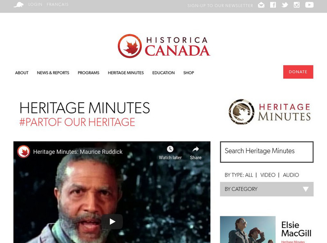
Task: Focus the Search Heritage Minutes field
Action: 267,152
